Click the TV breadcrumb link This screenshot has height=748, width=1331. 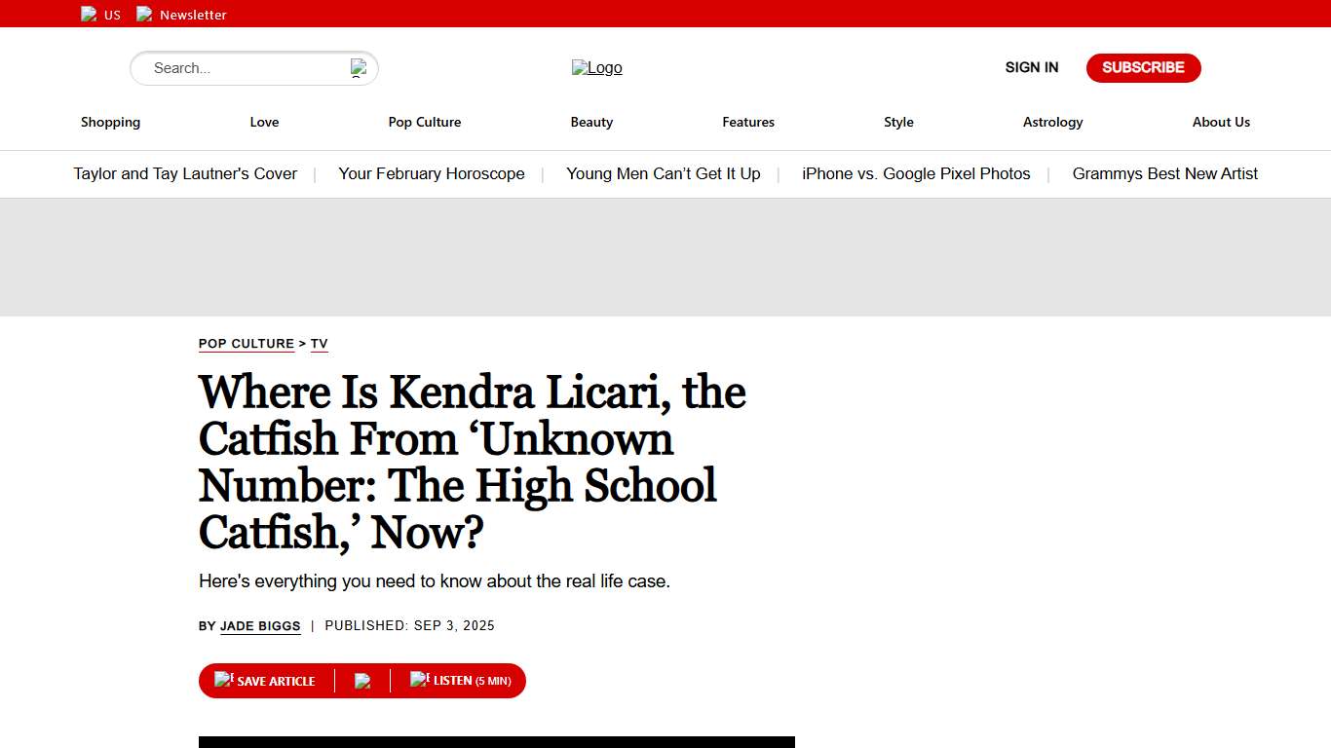pos(320,344)
